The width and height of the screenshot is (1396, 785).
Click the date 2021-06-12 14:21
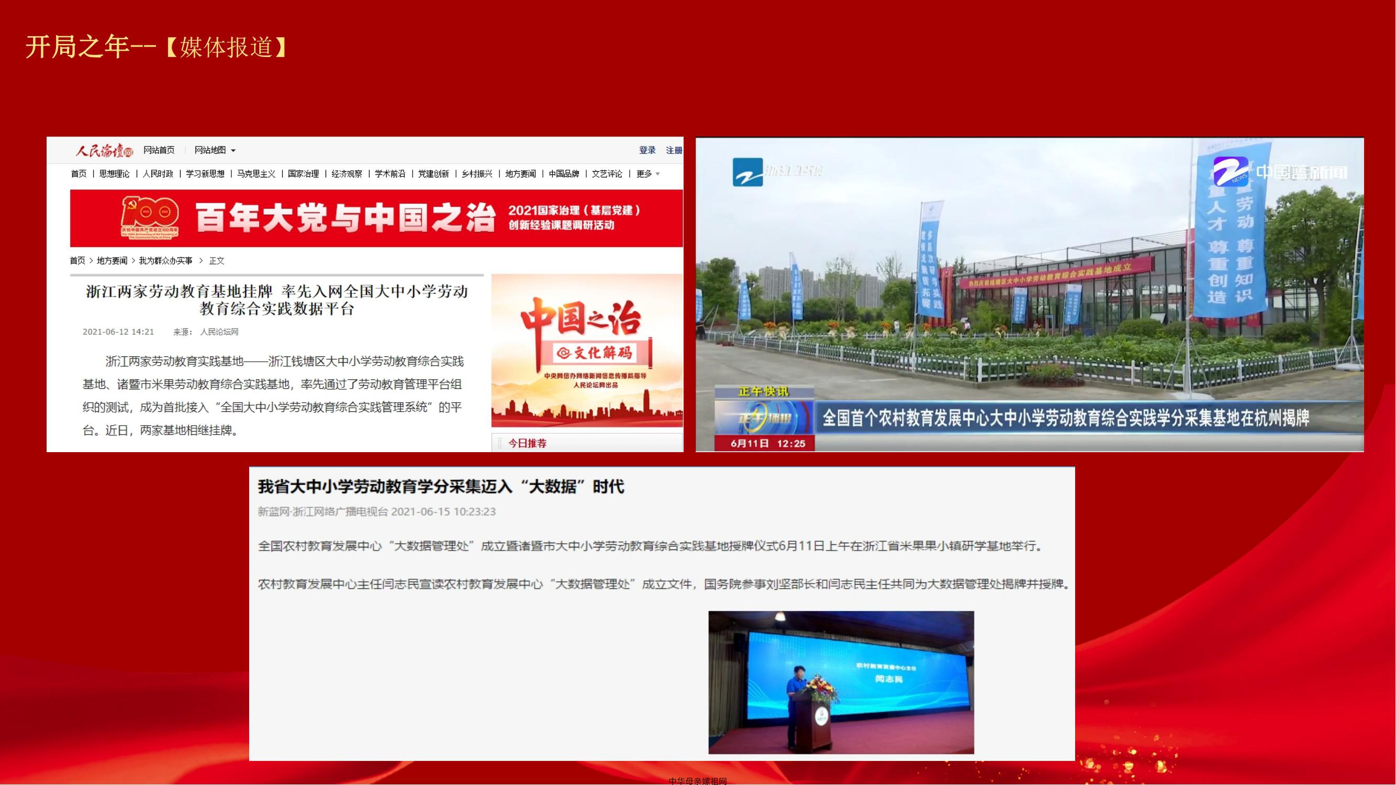click(x=118, y=332)
